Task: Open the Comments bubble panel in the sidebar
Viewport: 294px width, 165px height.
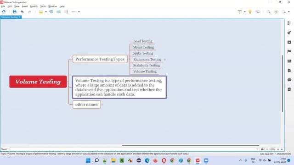Action: coord(289,80)
